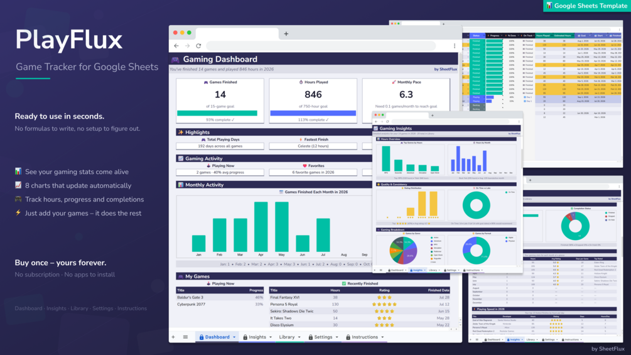
Task: Open Insights tab dropdown in Gaming Insights window
Action: pos(424,270)
